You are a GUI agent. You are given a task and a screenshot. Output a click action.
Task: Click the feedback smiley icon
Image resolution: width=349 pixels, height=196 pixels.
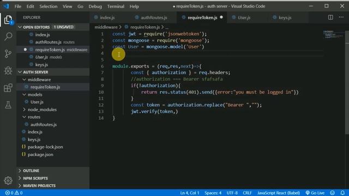[332, 193]
